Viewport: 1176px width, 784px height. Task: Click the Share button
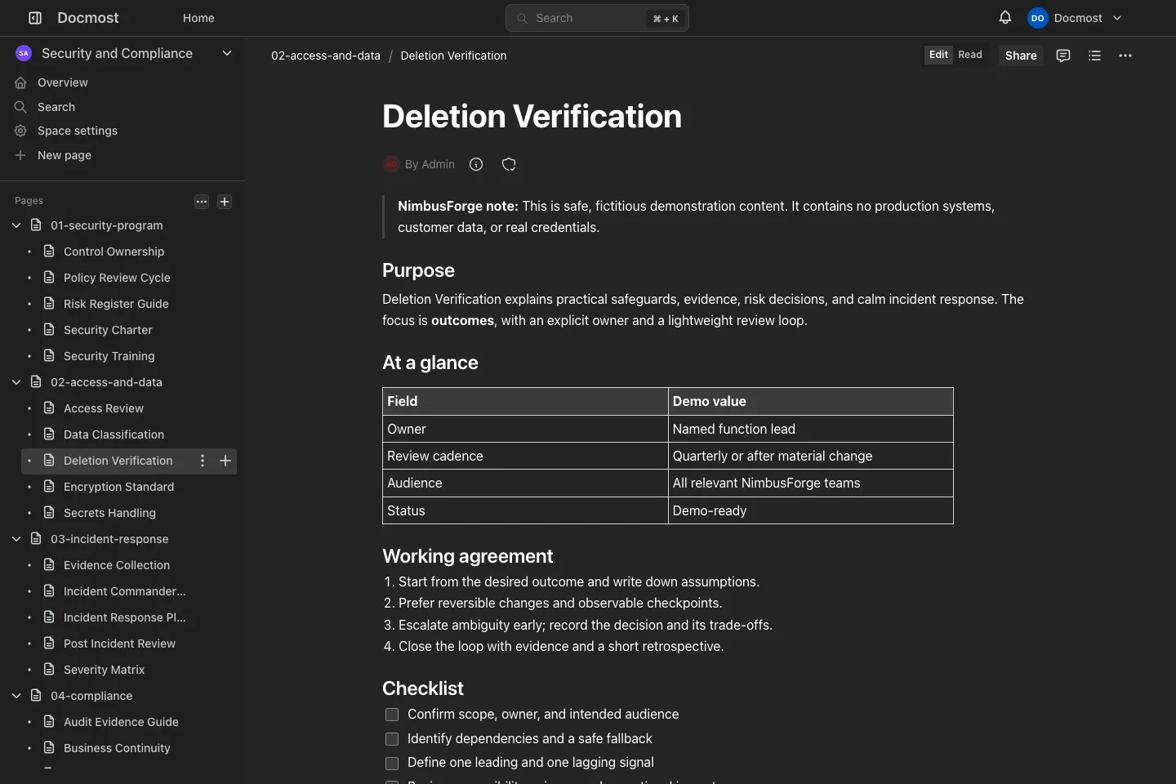click(x=1021, y=56)
